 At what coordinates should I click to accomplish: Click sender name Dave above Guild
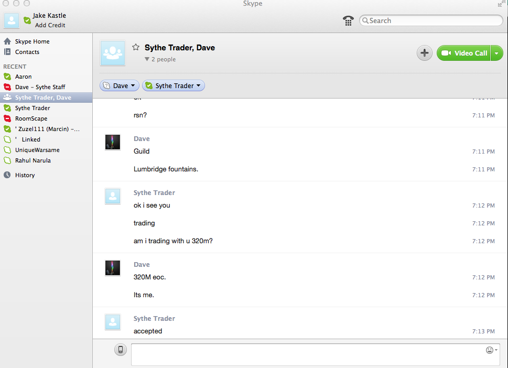click(142, 138)
